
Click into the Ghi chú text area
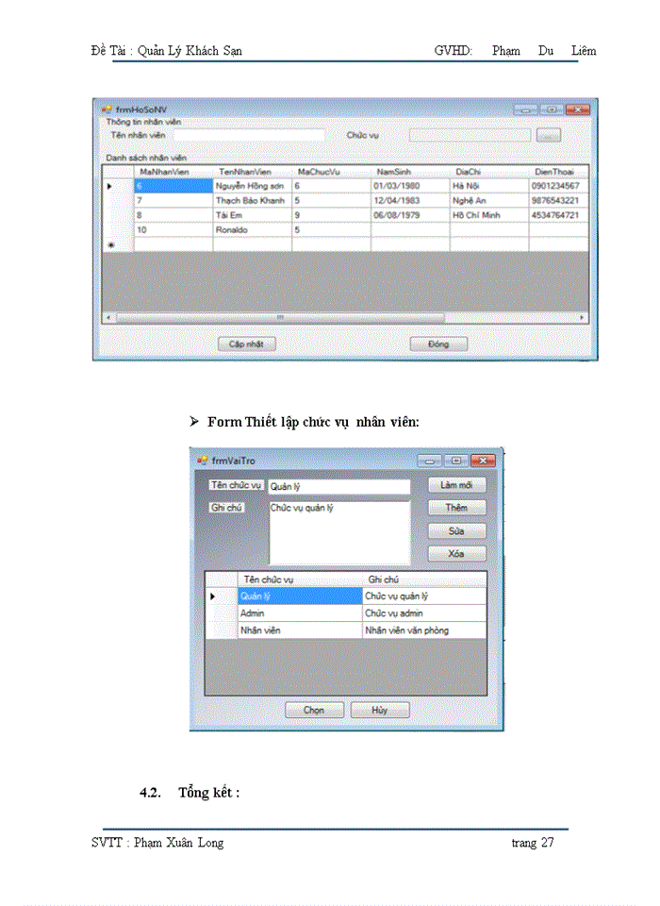pos(339,531)
